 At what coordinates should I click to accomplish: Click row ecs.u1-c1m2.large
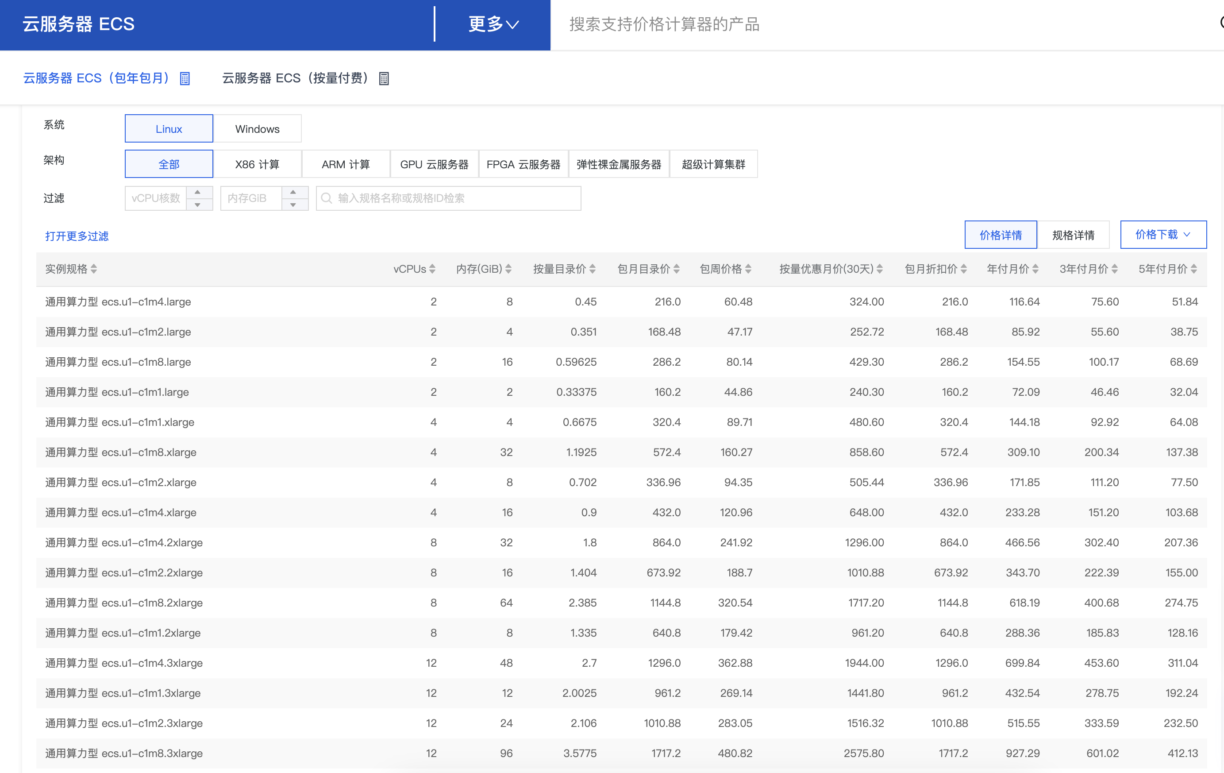(621, 332)
